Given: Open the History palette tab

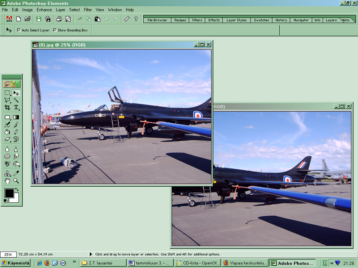Looking at the screenshot, I should tap(281, 20).
